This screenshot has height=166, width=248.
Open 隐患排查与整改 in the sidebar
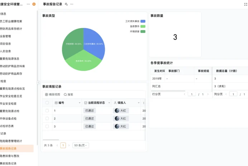point(10,156)
